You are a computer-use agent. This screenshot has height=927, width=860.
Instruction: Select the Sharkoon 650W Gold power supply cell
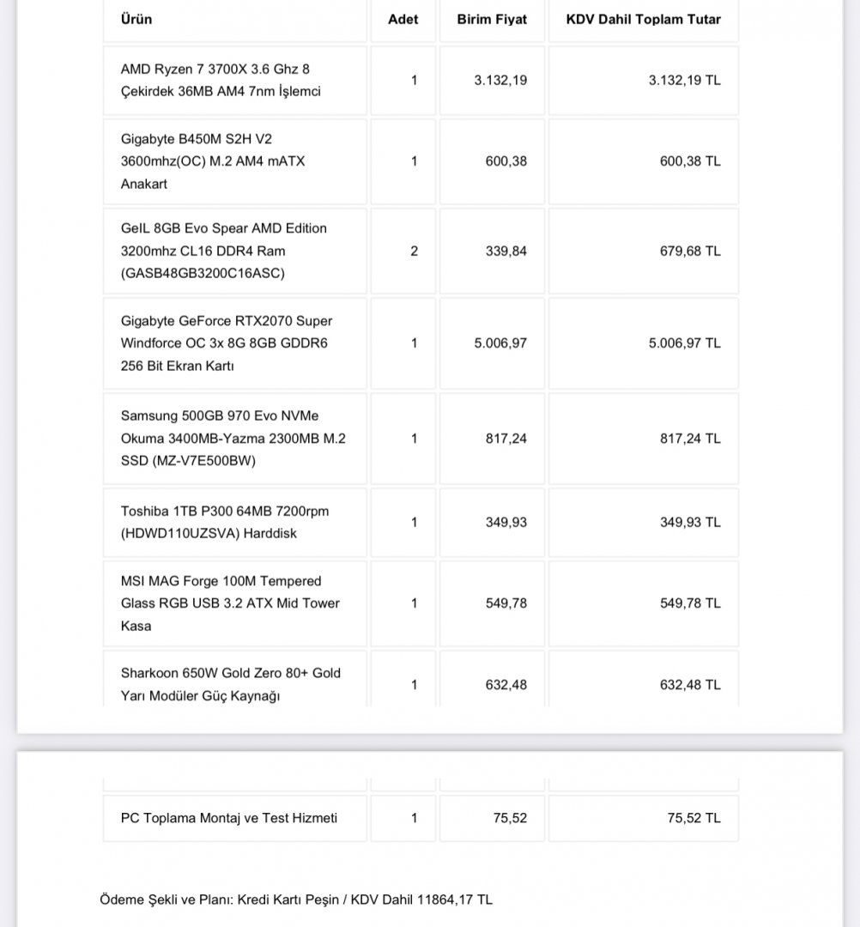pos(230,684)
